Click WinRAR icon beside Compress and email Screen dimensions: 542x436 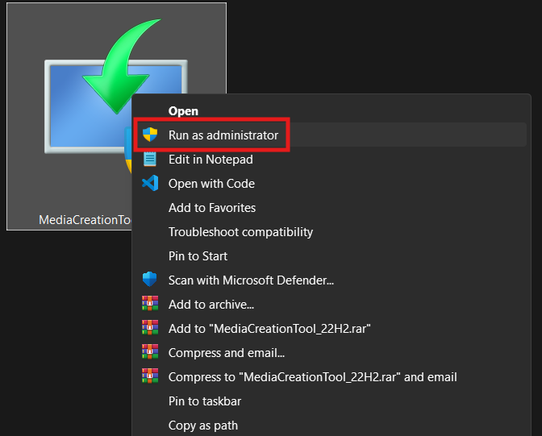point(150,351)
